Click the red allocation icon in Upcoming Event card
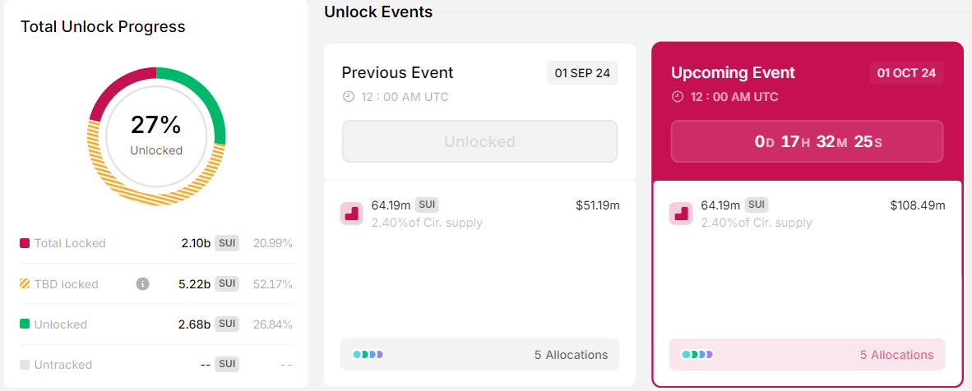Screen dimensions: 972x391 point(680,214)
